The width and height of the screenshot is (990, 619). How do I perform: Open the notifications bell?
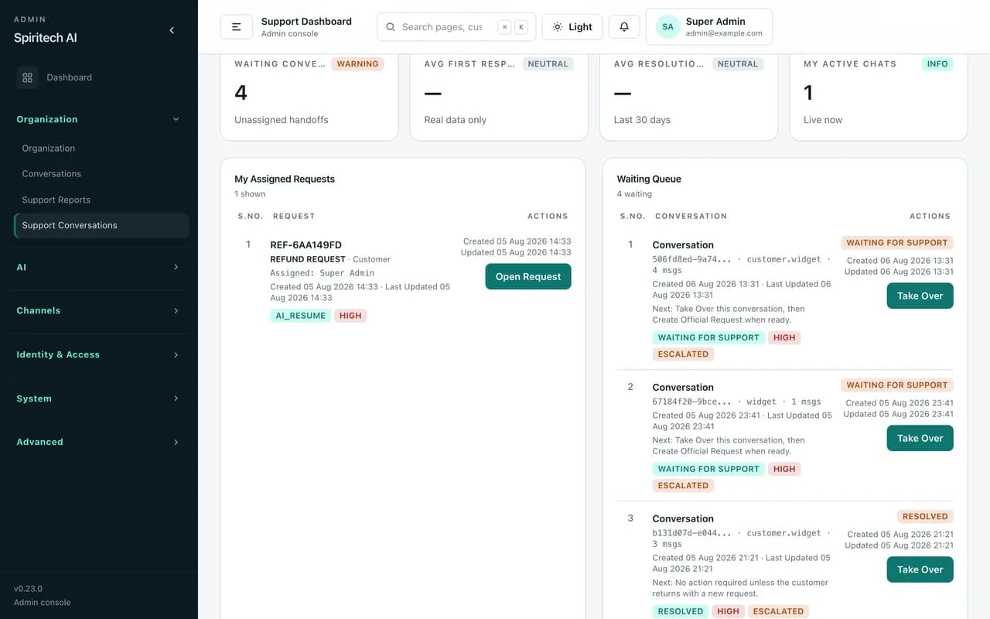click(624, 27)
